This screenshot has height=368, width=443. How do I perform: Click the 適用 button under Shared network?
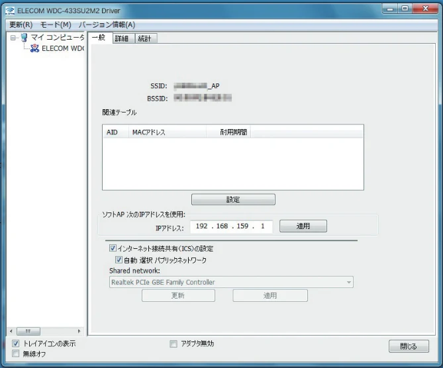tap(270, 295)
